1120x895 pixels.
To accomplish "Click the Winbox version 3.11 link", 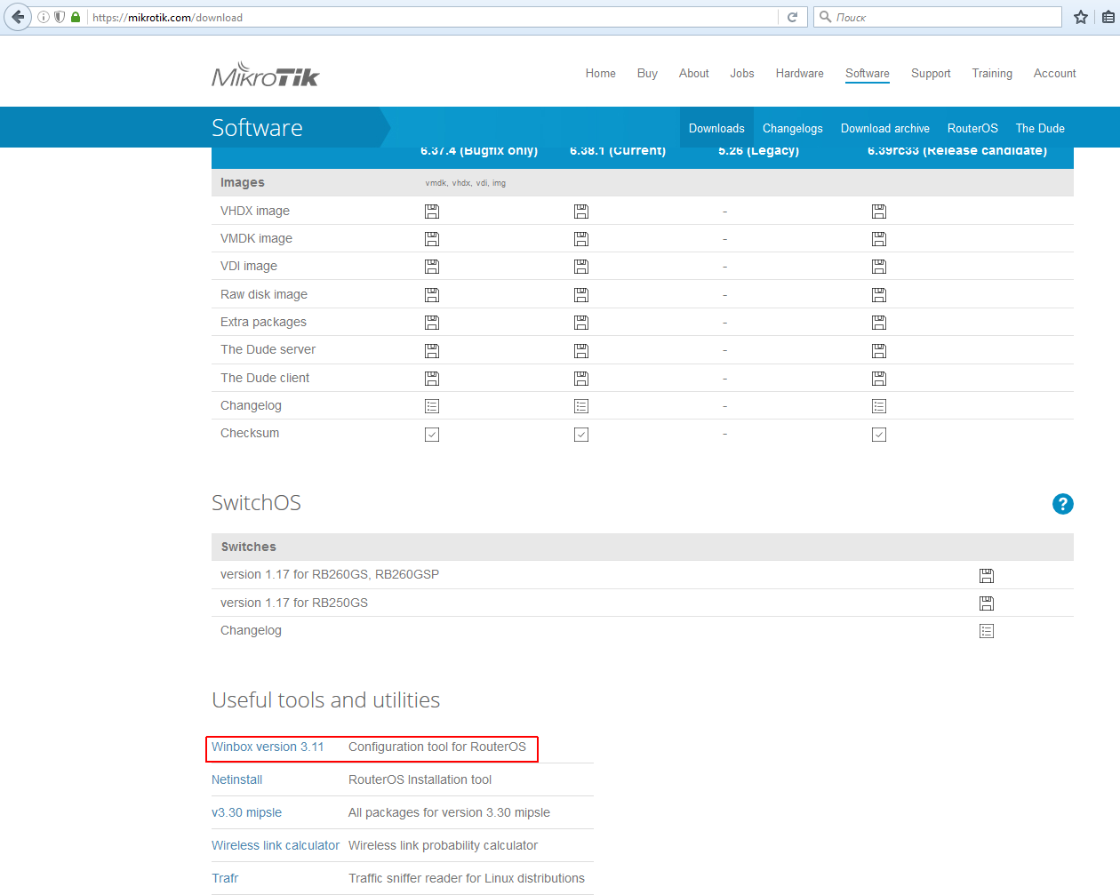I will tap(268, 747).
